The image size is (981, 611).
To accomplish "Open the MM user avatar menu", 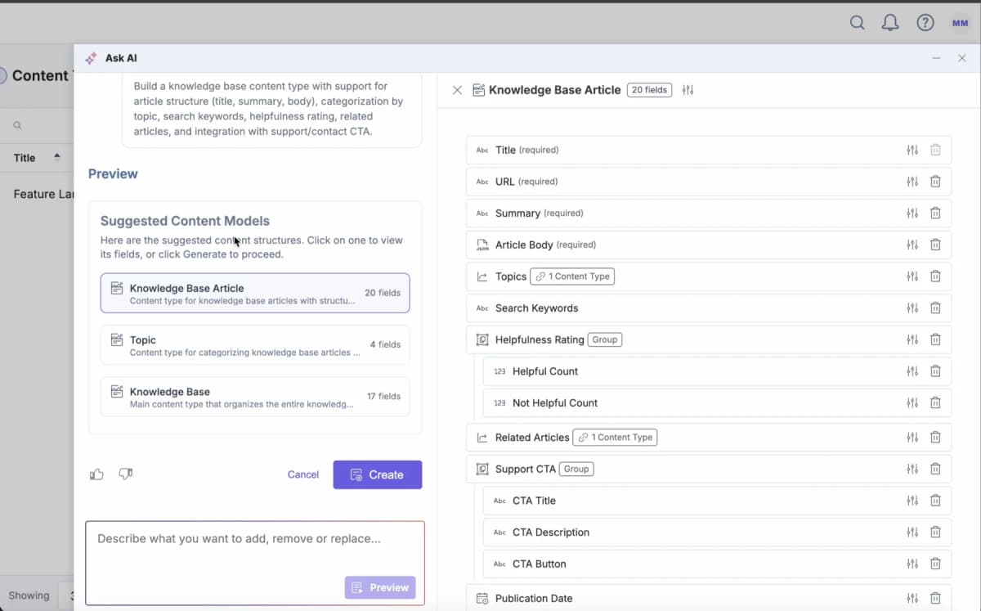I will pos(960,23).
